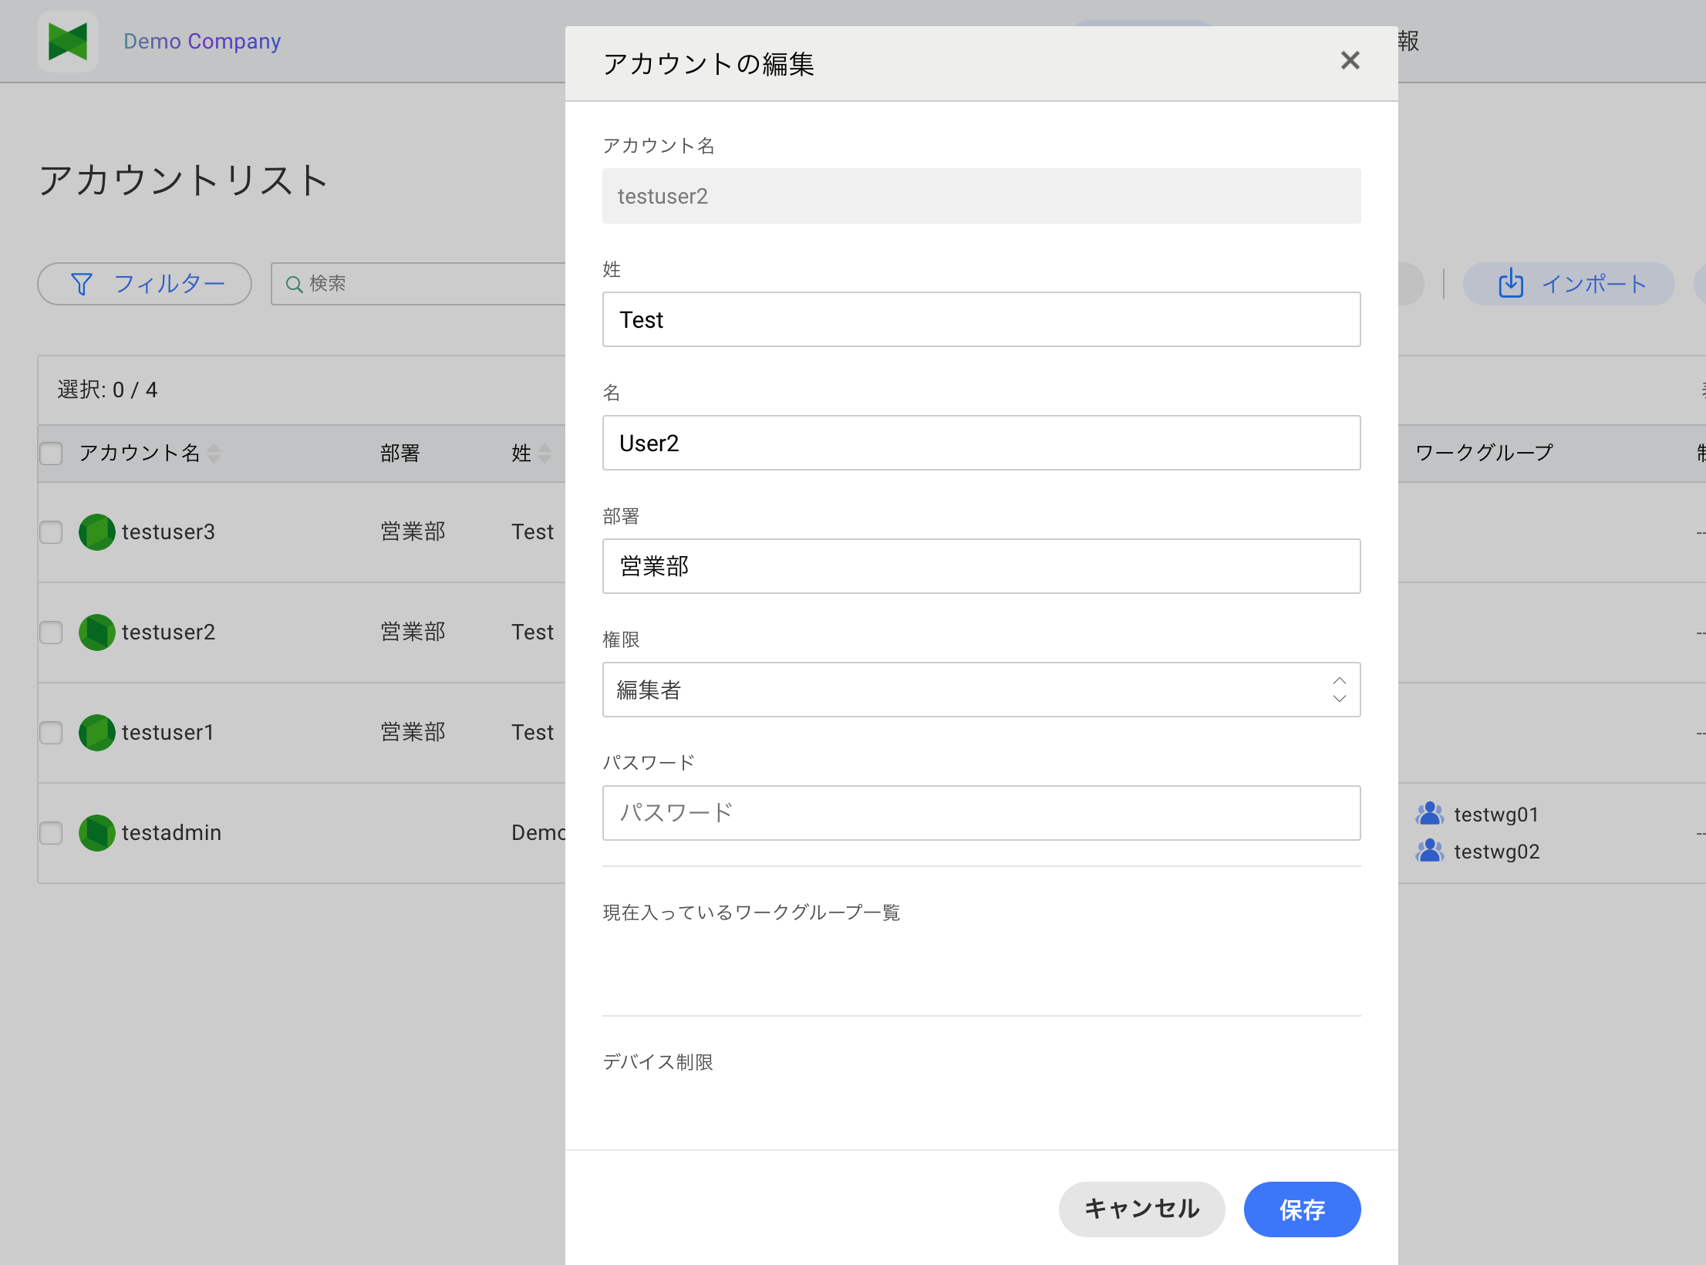Click 営業部 in testuser1 row
Viewport: 1706px width, 1265px height.
point(413,733)
